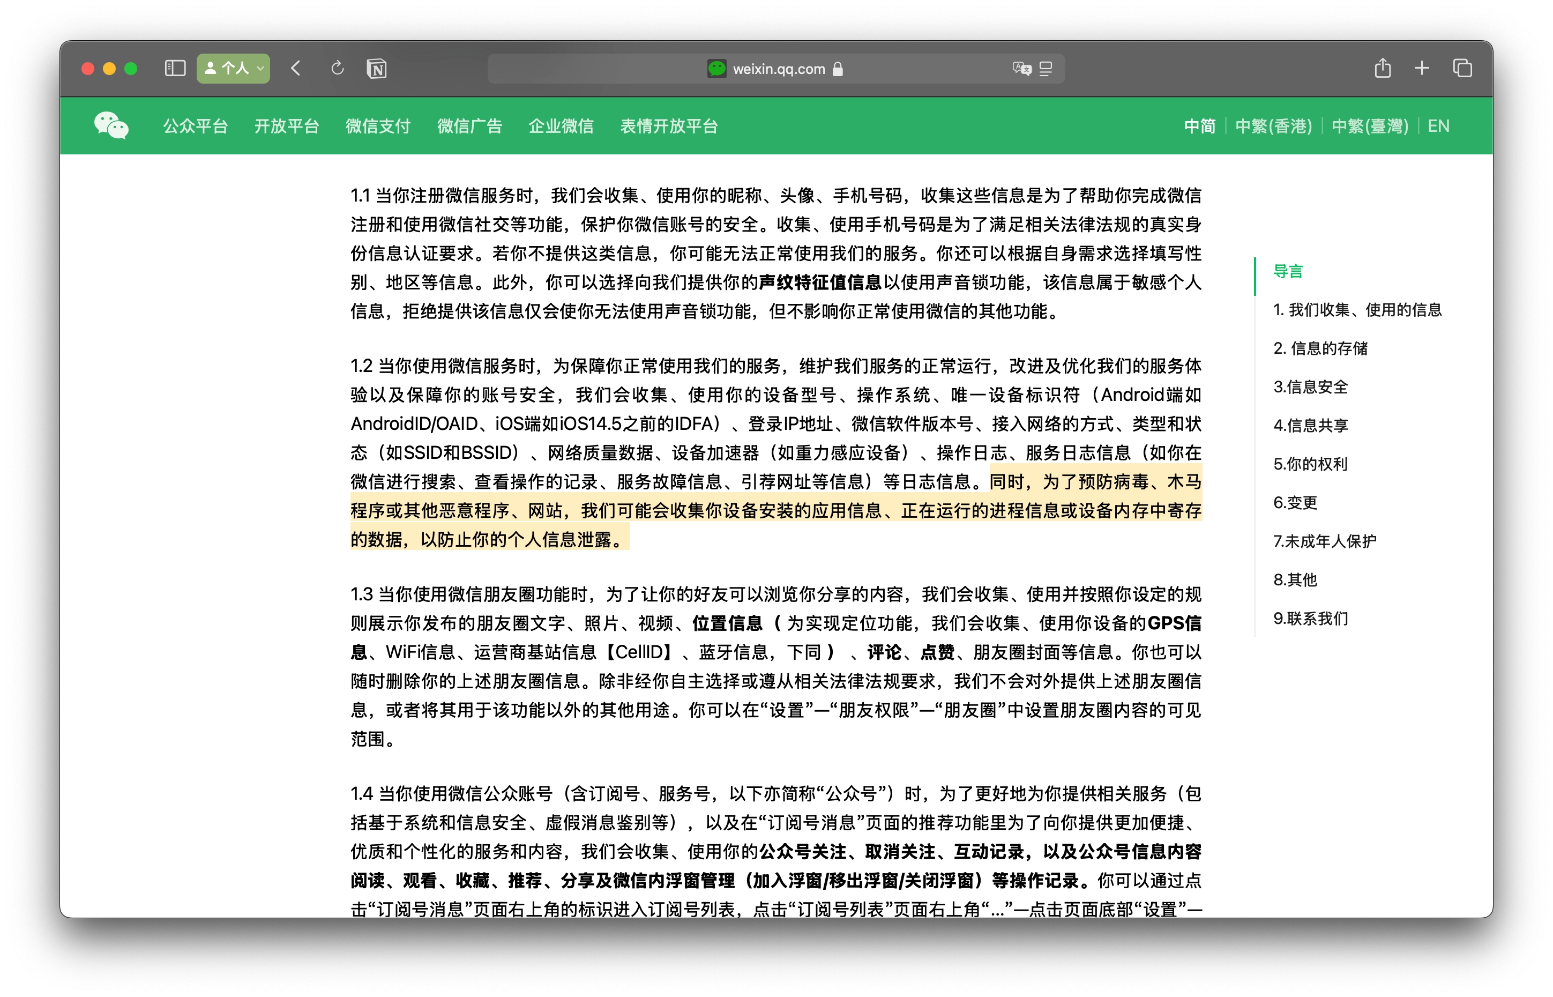The image size is (1553, 997).
Task: Switch language to EN
Action: [1438, 127]
